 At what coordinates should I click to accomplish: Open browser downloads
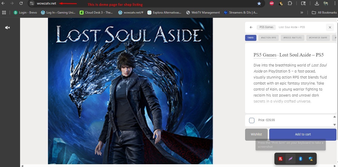pos(317,4)
